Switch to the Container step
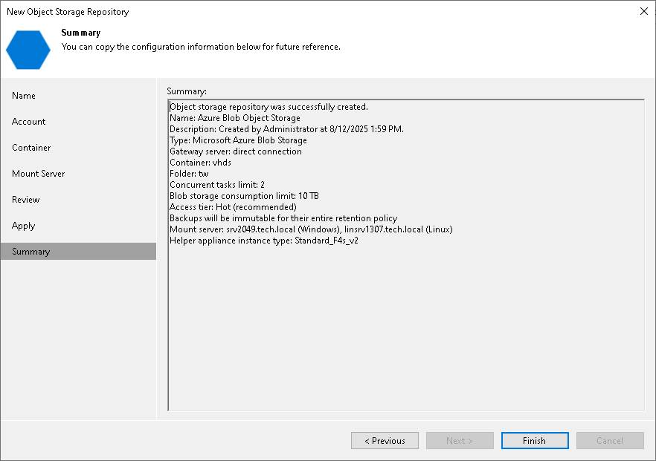This screenshot has height=461, width=656. (31, 148)
